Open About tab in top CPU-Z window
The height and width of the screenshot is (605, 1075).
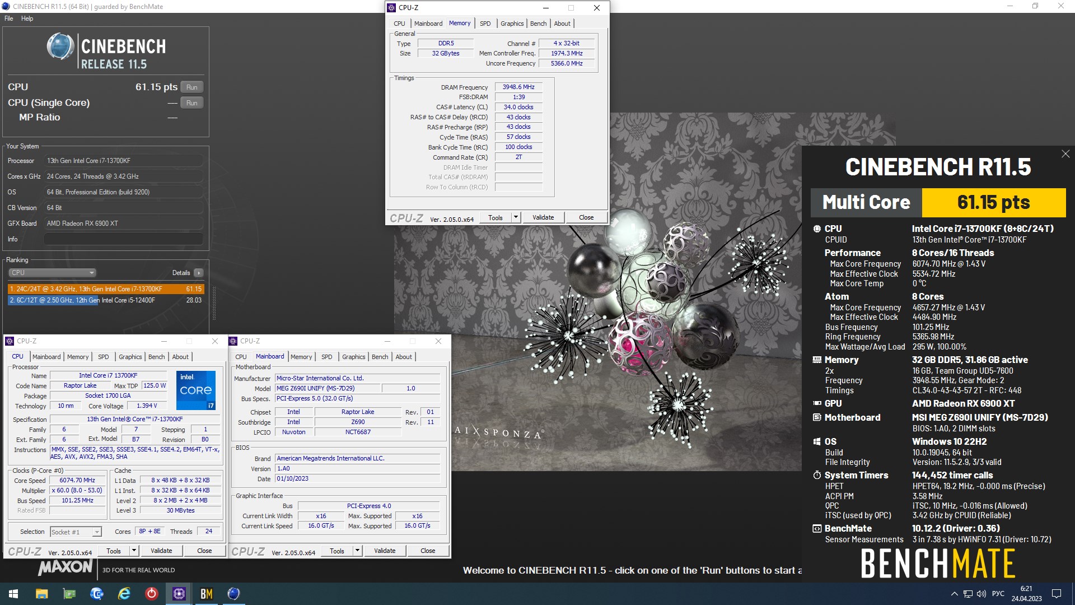pos(562,24)
